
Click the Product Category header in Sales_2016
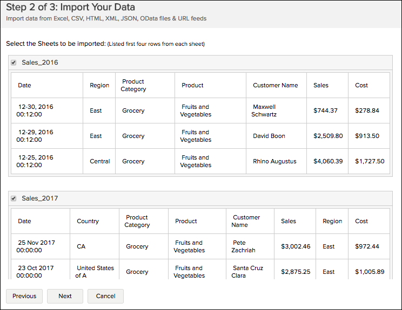(x=133, y=85)
